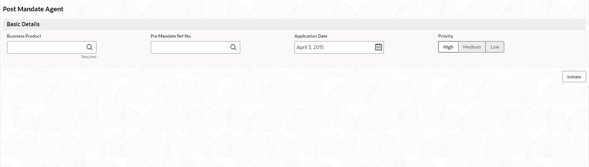
Task: Focus the Business Product input field
Action: pyautogui.click(x=46, y=47)
